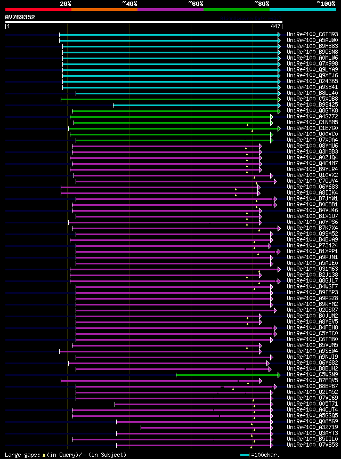The width and height of the screenshot is (341, 459).
Task: Click the yellow gap marker under the C1N8M5 bar
Action: tap(247, 125)
